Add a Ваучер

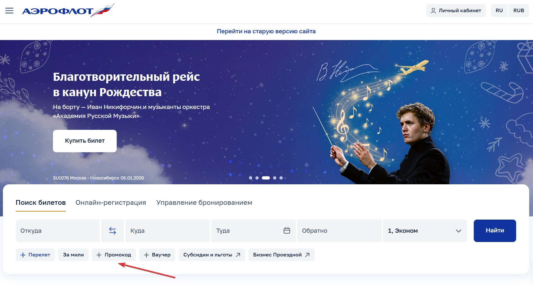pyautogui.click(x=157, y=255)
